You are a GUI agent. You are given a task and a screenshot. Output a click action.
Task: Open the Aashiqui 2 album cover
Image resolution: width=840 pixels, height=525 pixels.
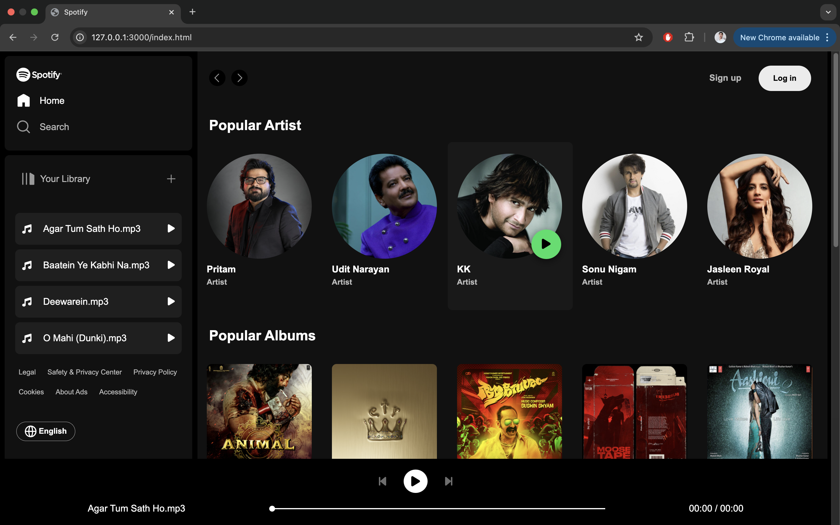[x=759, y=412]
